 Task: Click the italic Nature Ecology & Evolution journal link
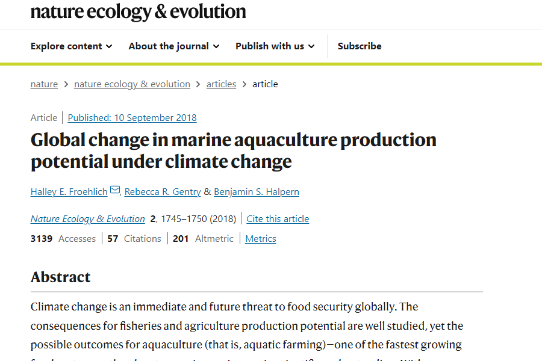coord(87,218)
